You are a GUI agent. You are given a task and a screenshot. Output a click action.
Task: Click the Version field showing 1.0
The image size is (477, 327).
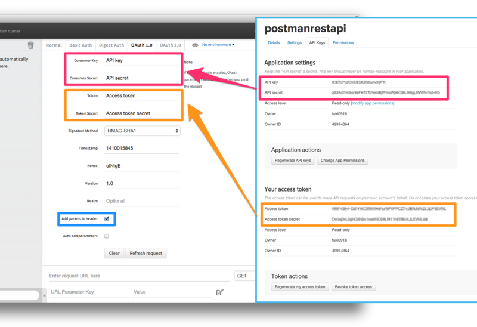[x=142, y=184]
